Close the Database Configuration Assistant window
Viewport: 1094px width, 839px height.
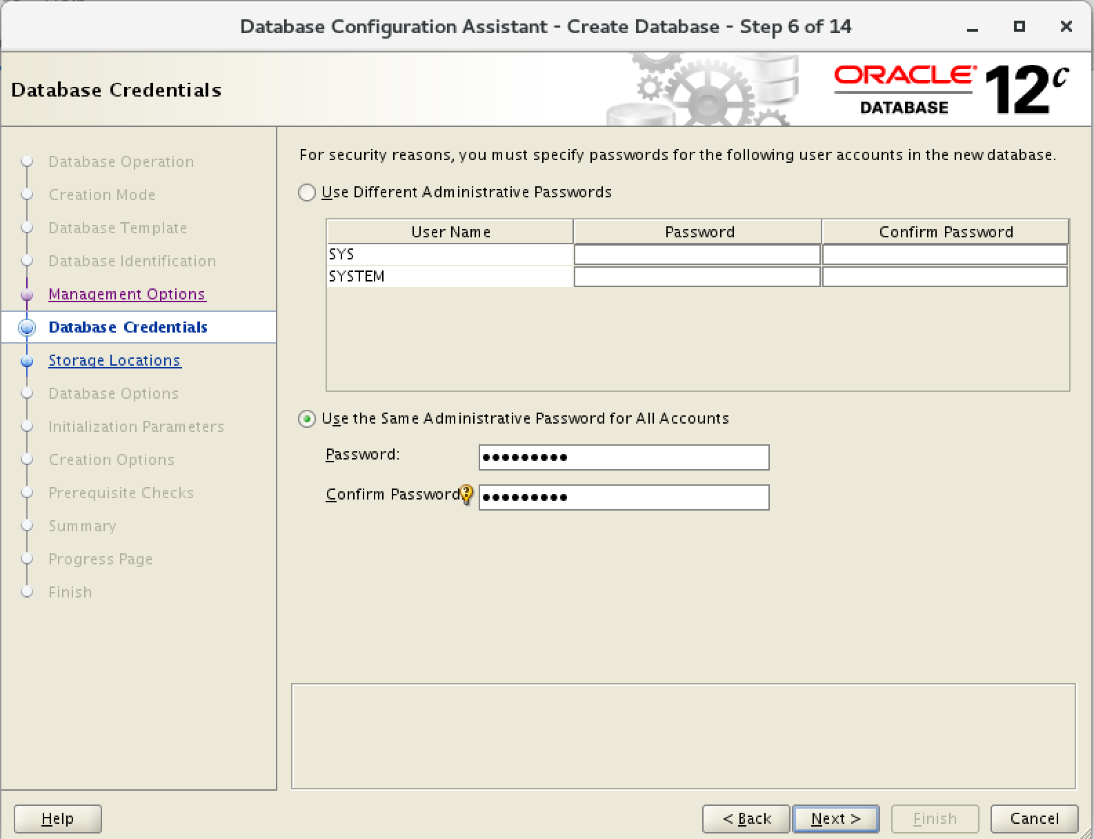point(1066,27)
